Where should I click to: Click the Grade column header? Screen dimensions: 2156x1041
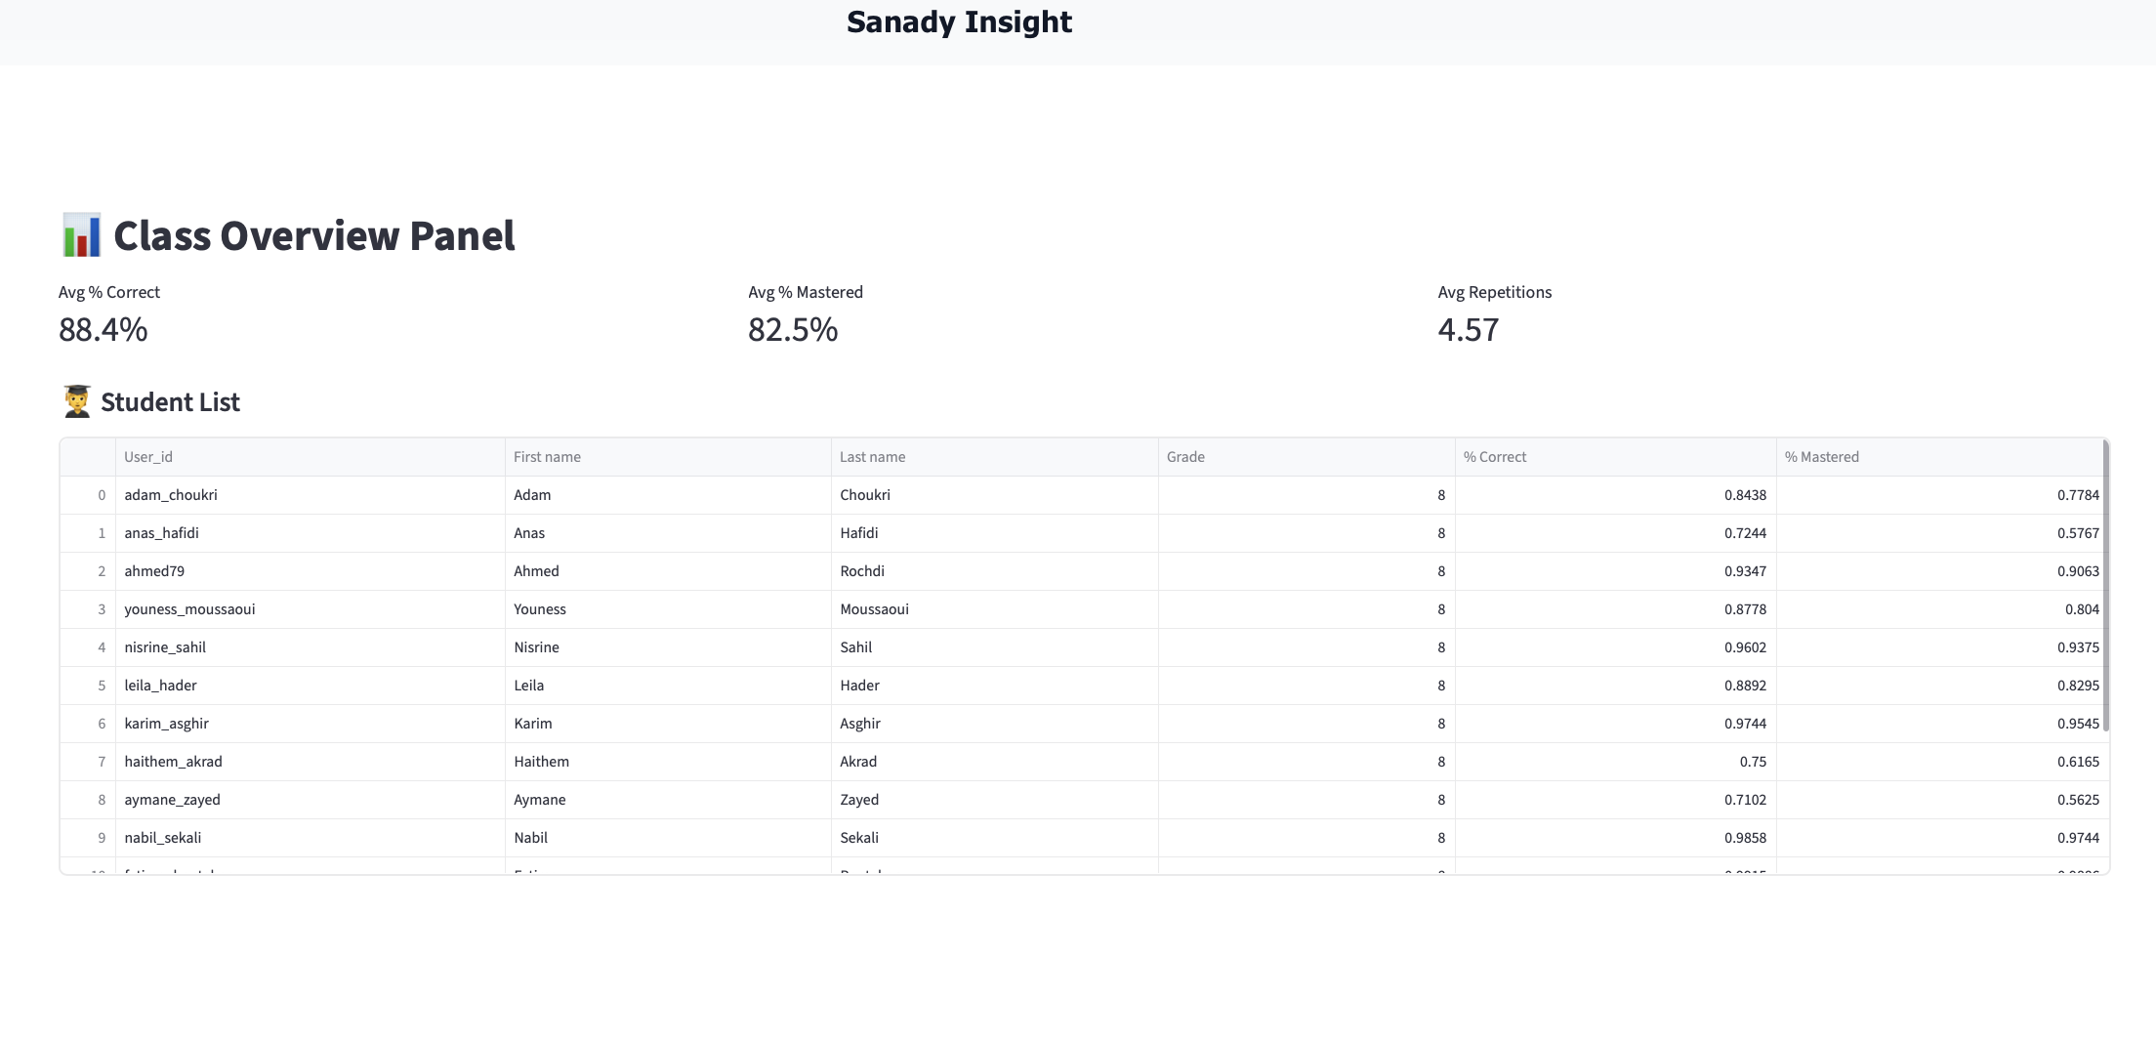1185,457
